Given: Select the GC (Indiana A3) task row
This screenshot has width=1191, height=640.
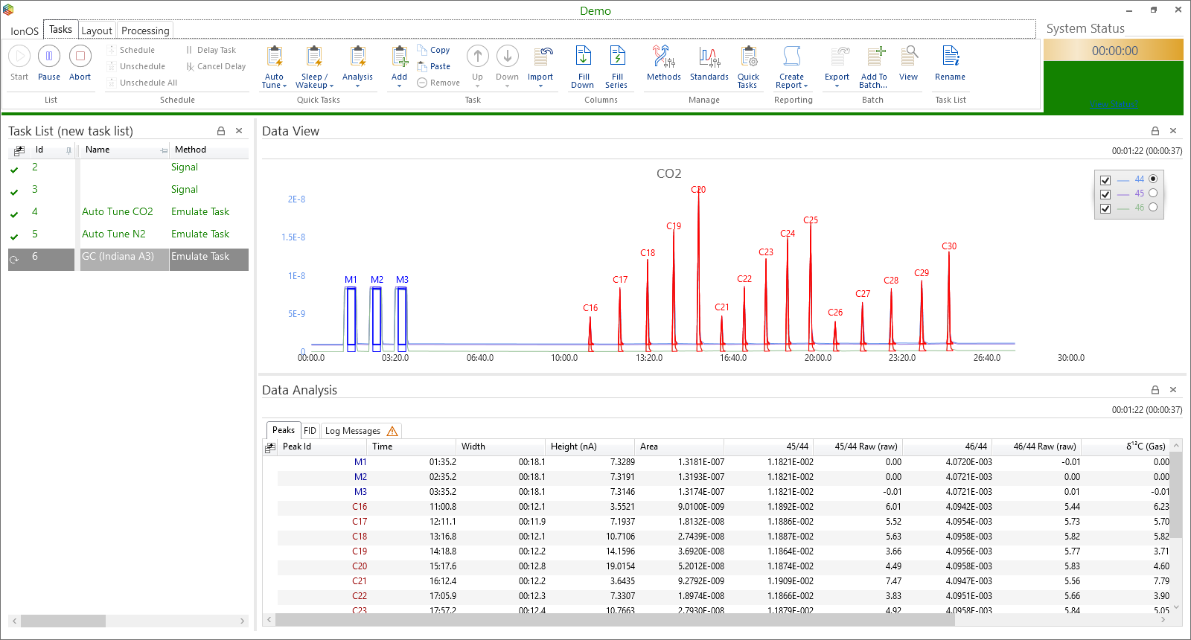Looking at the screenshot, I should click(x=118, y=257).
